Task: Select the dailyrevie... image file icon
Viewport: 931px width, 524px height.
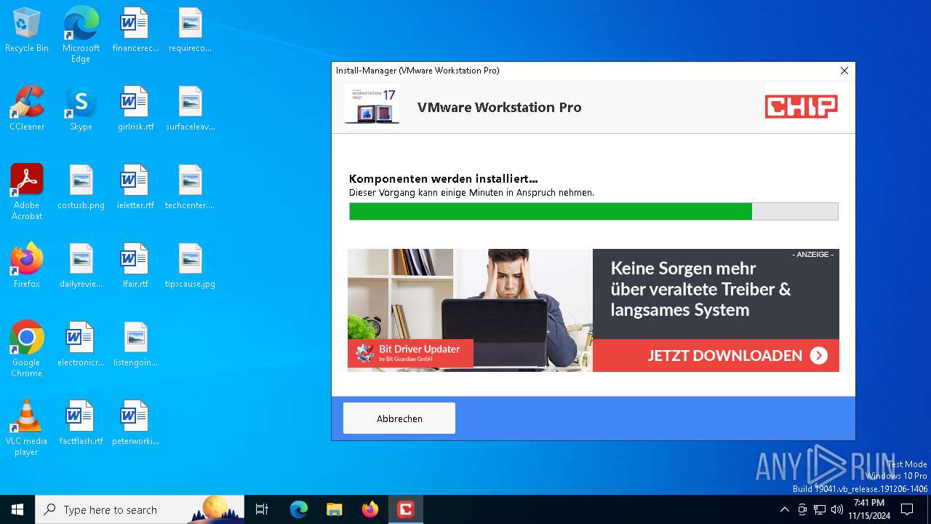Action: pyautogui.click(x=81, y=266)
